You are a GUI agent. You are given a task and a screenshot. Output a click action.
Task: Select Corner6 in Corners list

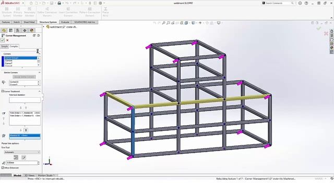(x=21, y=61)
